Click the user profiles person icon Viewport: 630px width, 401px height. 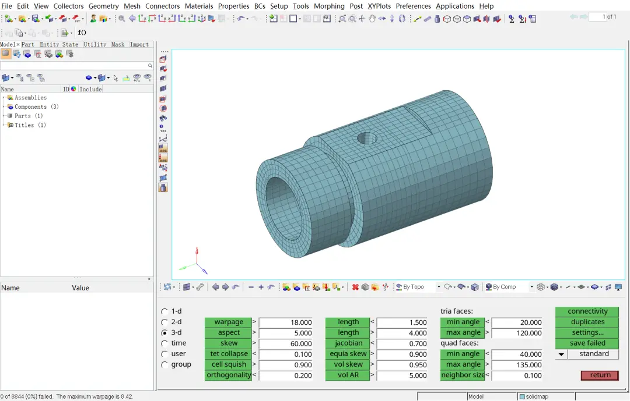click(x=93, y=19)
